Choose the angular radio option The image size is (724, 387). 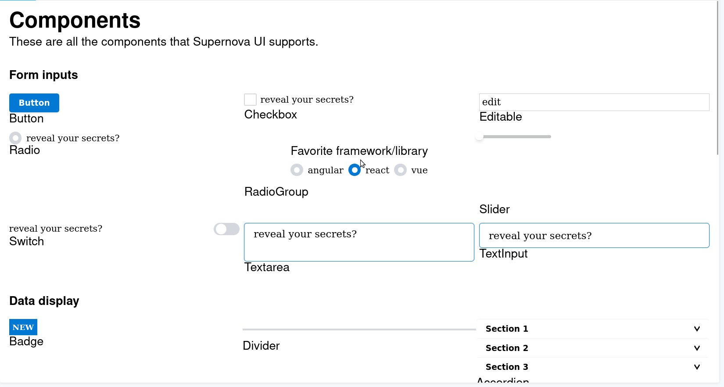(297, 170)
